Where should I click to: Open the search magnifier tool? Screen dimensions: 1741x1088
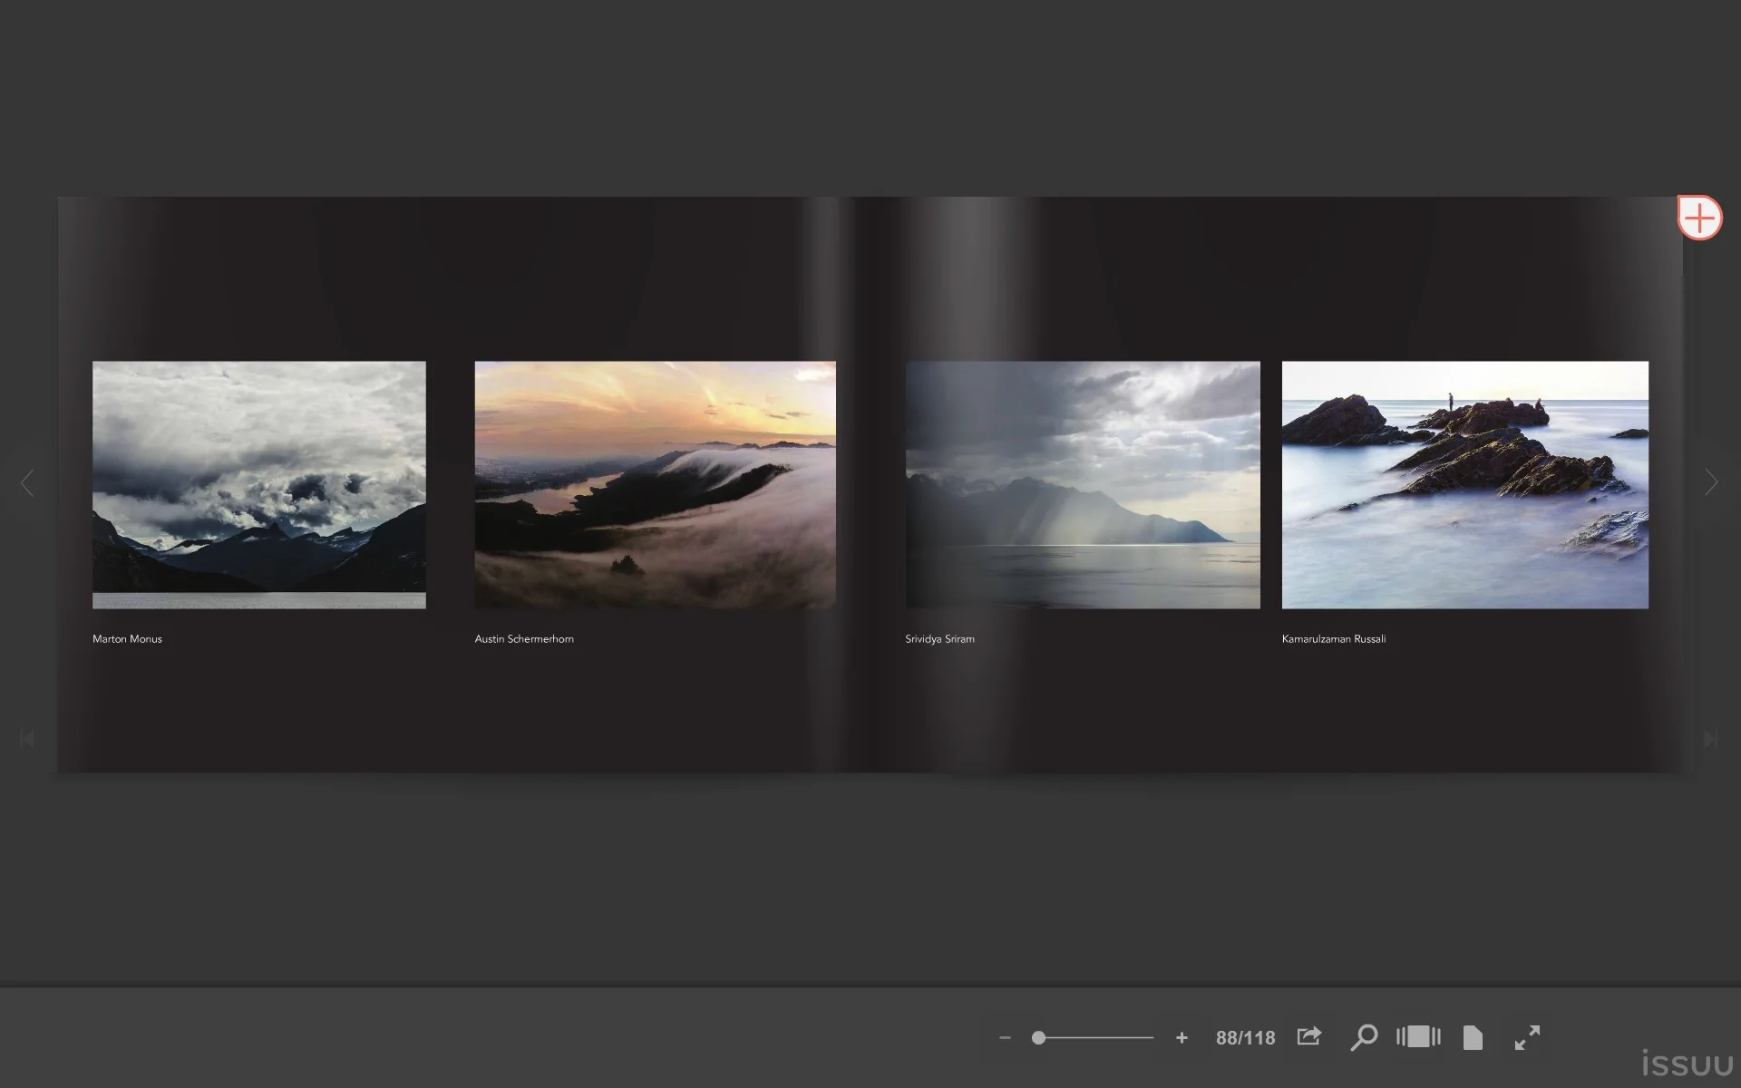point(1364,1036)
